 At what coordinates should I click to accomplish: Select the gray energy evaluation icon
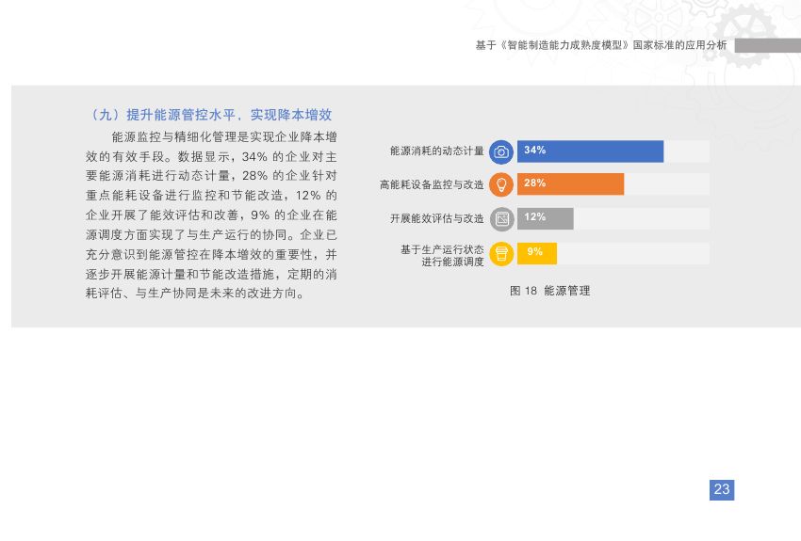point(501,218)
